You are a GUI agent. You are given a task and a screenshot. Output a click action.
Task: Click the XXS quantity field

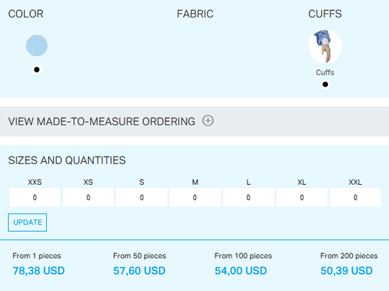(34, 197)
